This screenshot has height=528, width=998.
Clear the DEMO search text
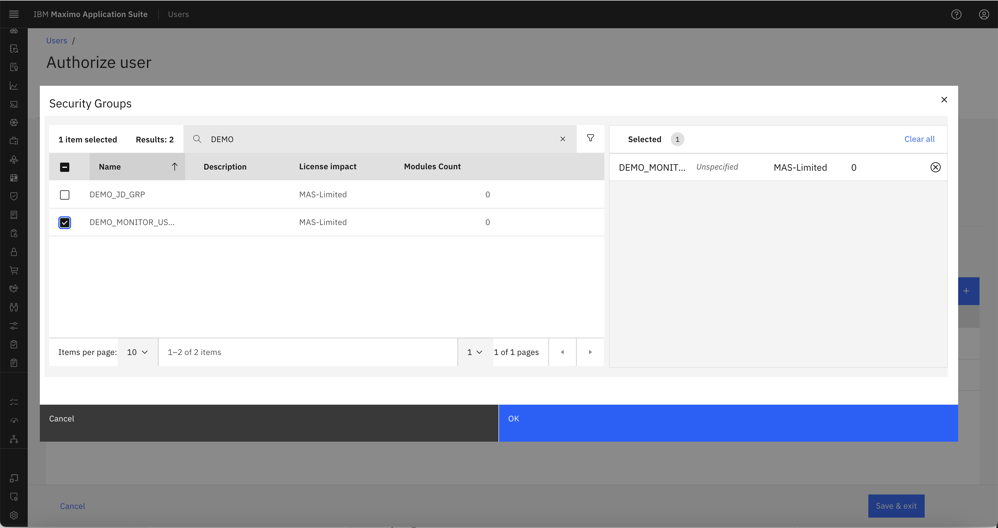pos(563,139)
